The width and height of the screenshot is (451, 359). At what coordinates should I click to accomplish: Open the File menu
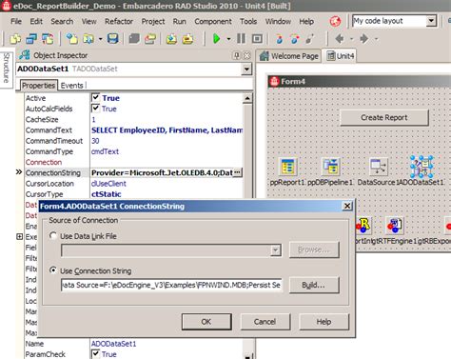click(x=16, y=21)
